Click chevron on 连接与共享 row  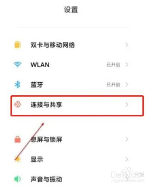pos(127,104)
